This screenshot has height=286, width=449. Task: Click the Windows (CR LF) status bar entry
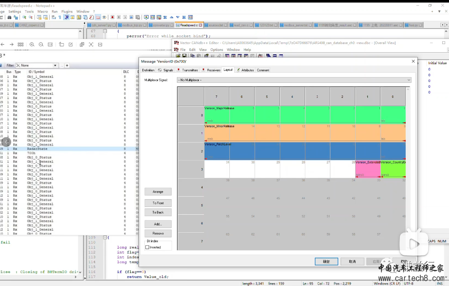tap(387, 284)
